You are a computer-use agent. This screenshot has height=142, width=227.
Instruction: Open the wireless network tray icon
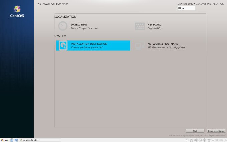tap(209, 140)
